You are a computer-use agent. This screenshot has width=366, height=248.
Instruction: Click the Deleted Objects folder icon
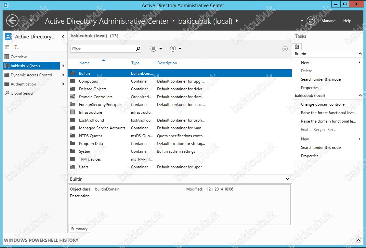click(72, 89)
